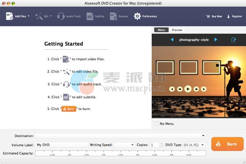
Task: Click the headphones icon in step 3
Action: (x=66, y=84)
